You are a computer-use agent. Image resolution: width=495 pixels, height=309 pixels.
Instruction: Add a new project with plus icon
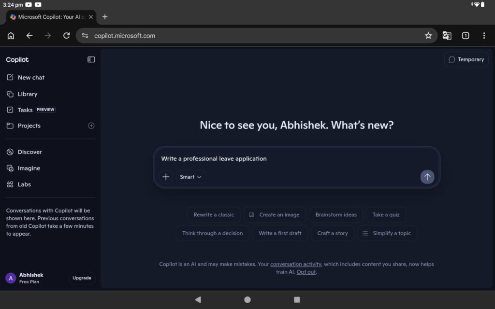point(91,126)
